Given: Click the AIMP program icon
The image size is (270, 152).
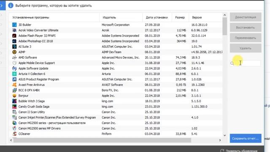Looking at the screenshot, I should click(14, 52).
